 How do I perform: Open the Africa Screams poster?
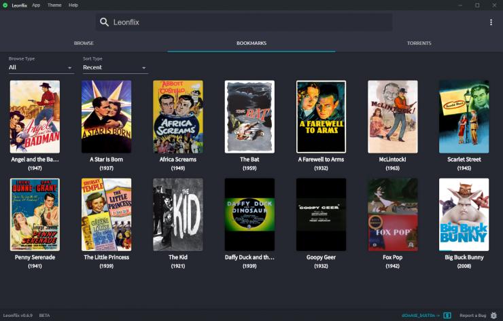tap(177, 117)
